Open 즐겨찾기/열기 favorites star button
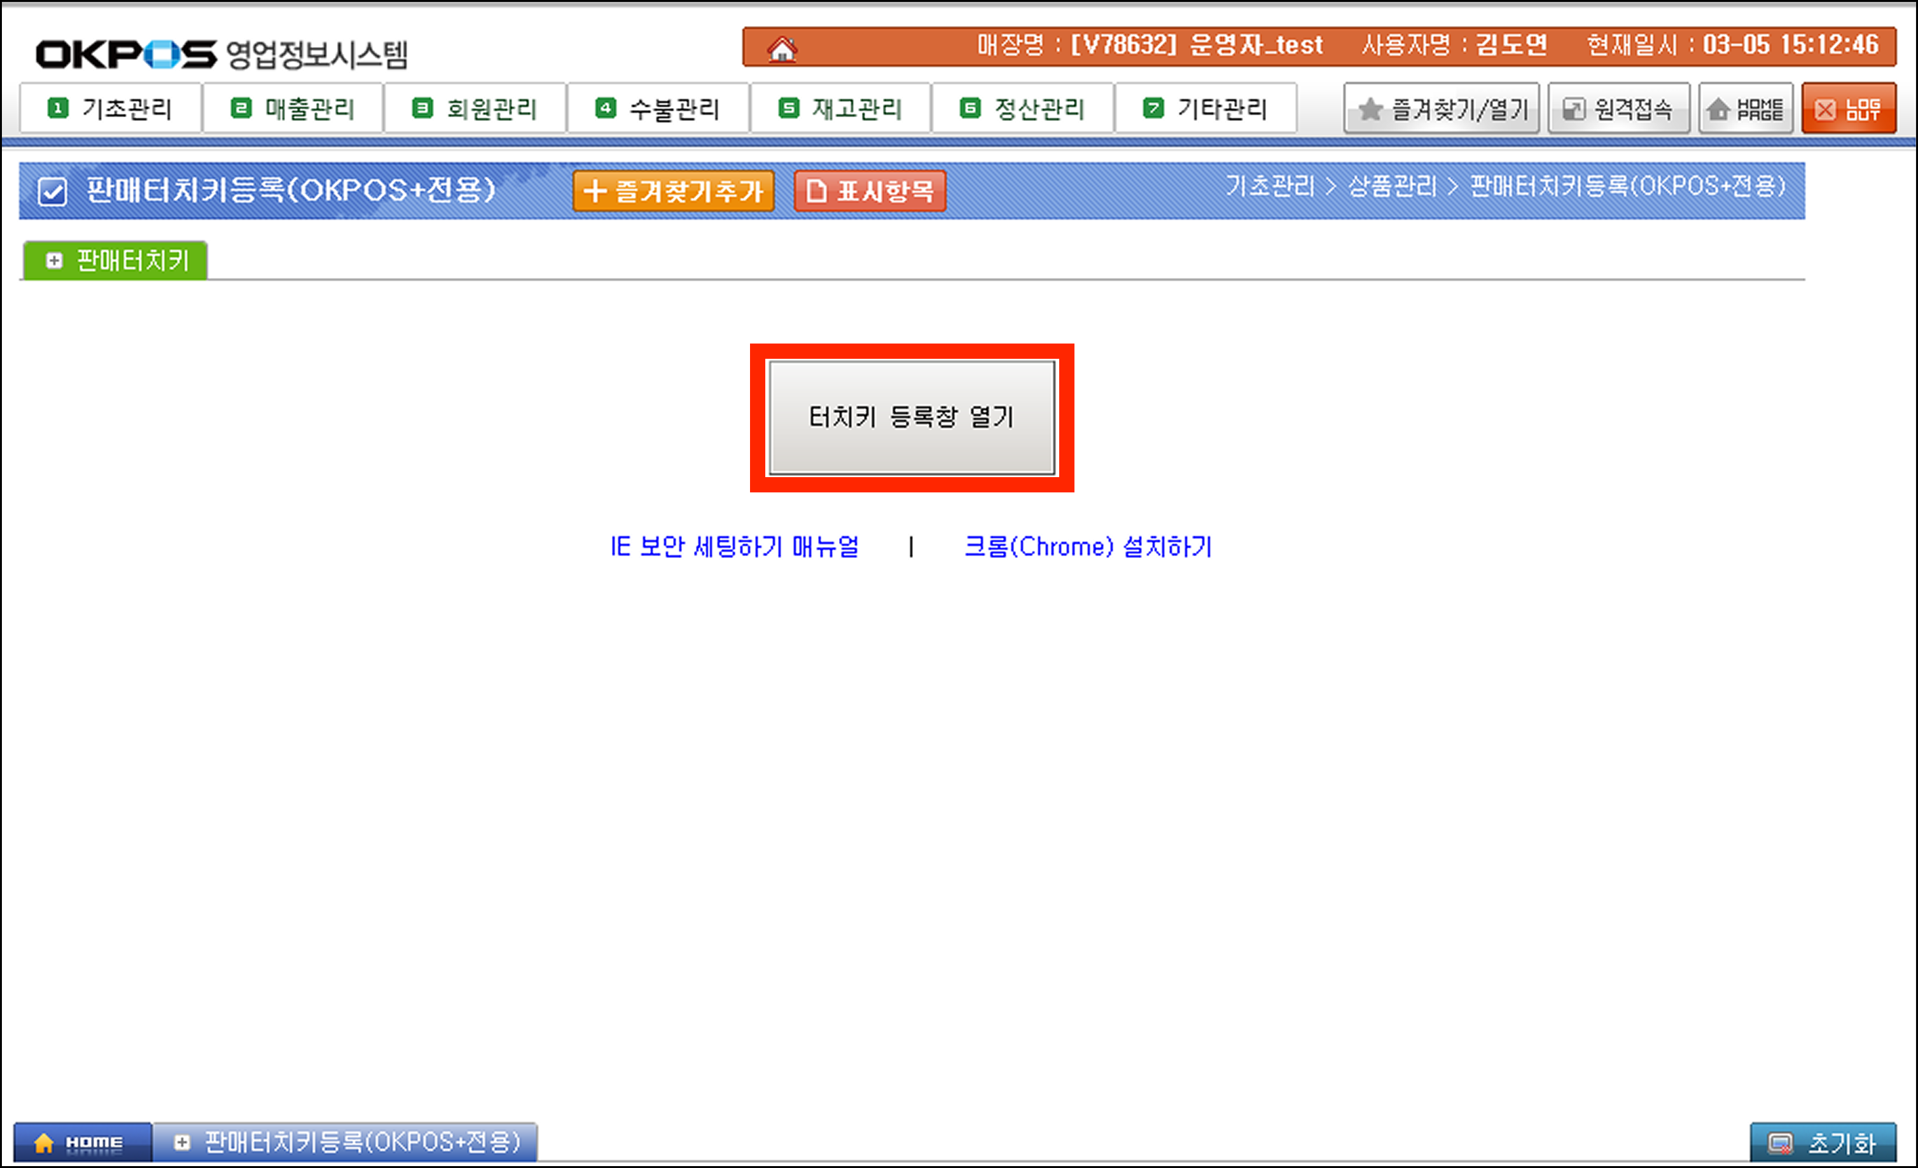Image resolution: width=1918 pixels, height=1168 pixels. 1442,109
